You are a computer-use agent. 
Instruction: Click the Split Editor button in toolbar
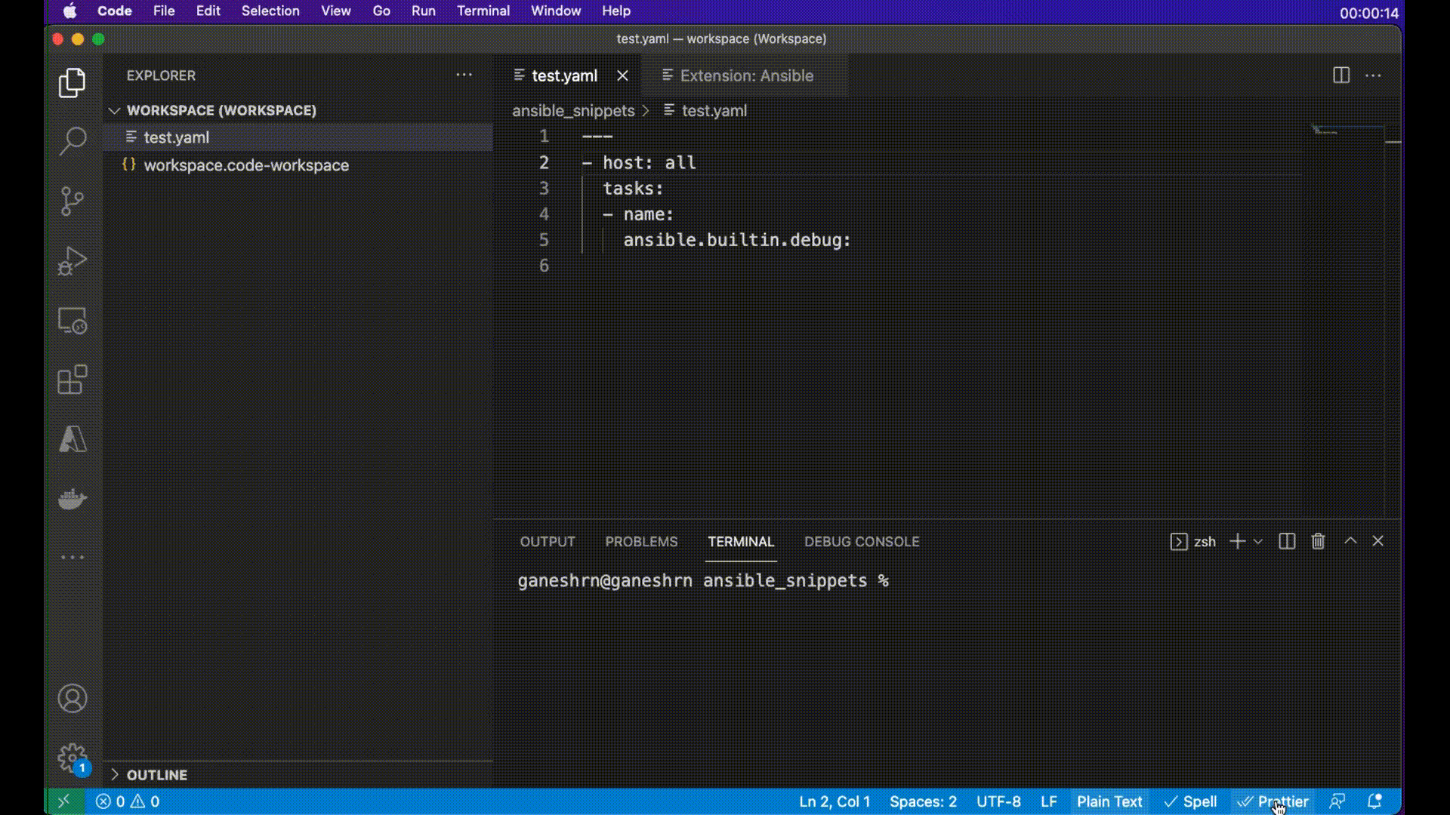(1340, 75)
